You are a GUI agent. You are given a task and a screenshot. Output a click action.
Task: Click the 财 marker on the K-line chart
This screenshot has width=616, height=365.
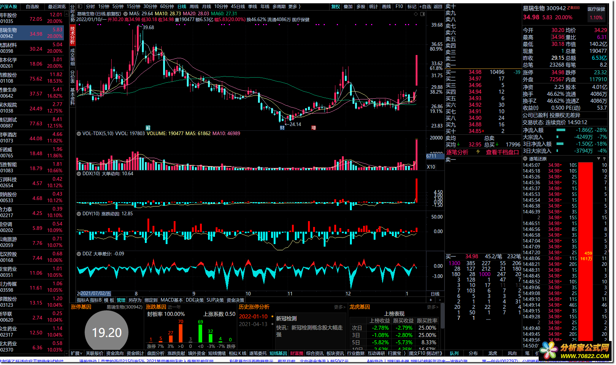282,127
